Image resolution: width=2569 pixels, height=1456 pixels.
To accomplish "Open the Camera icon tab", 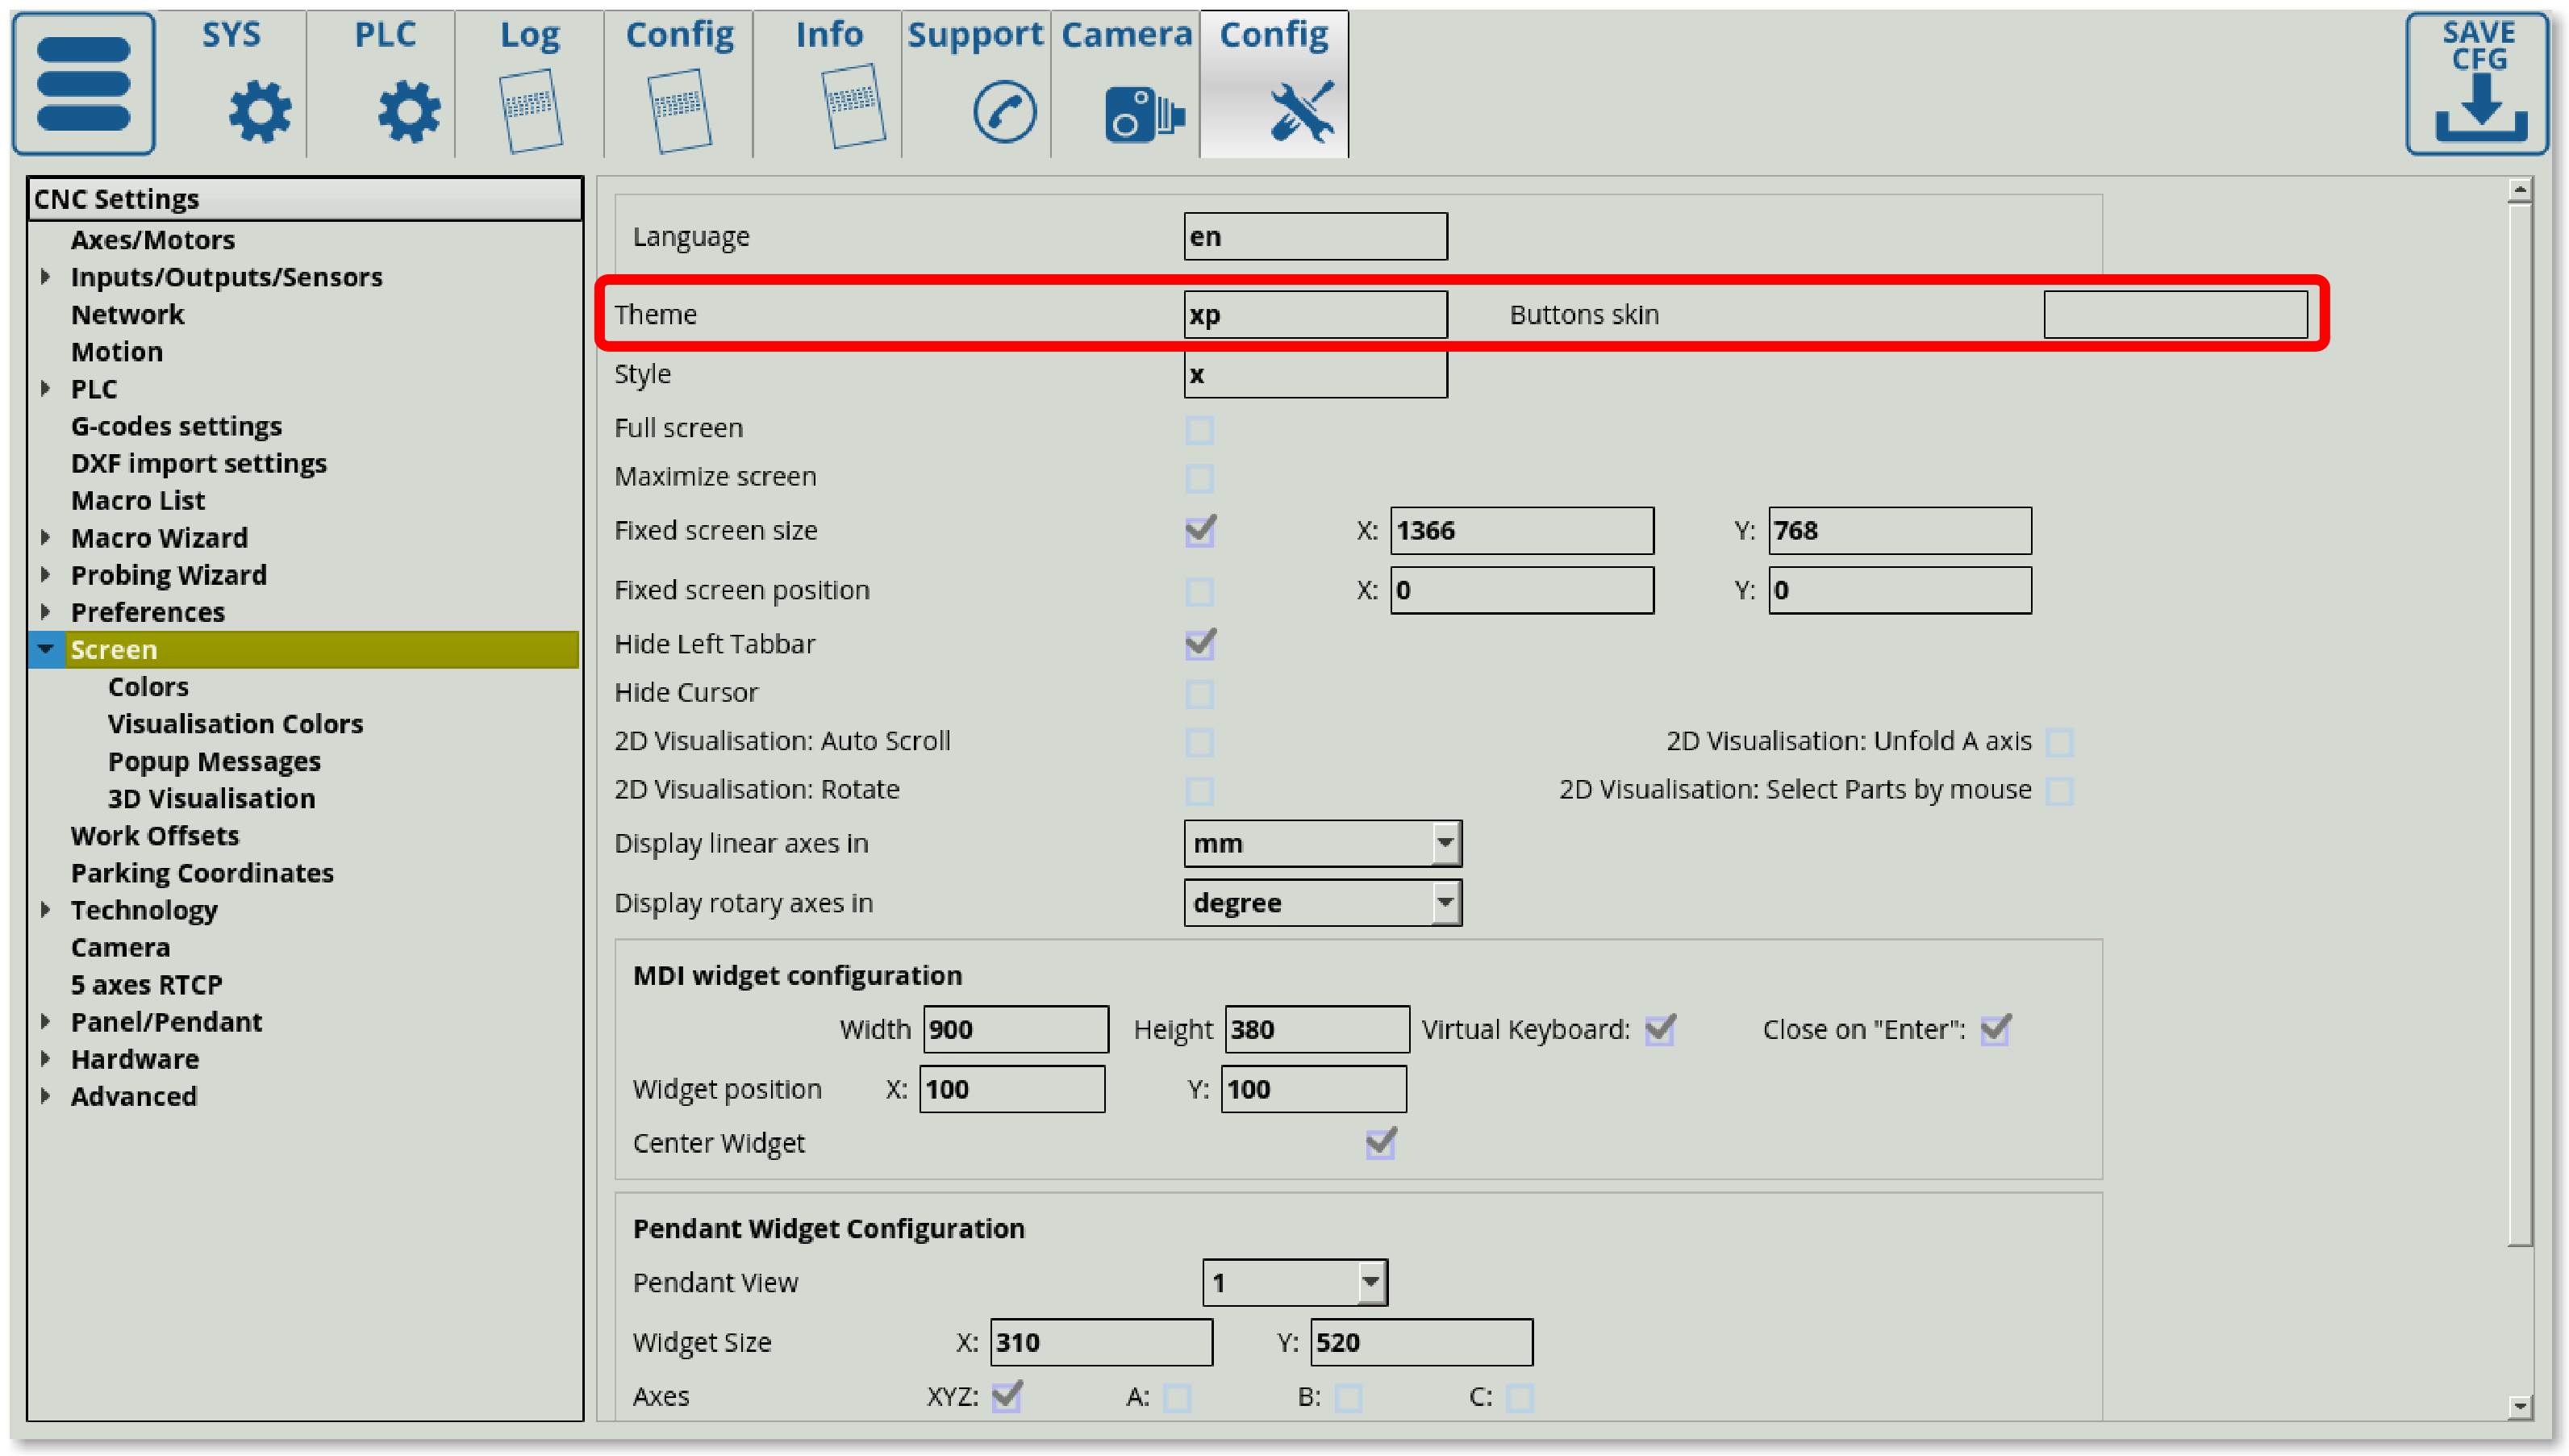I will click(1144, 112).
